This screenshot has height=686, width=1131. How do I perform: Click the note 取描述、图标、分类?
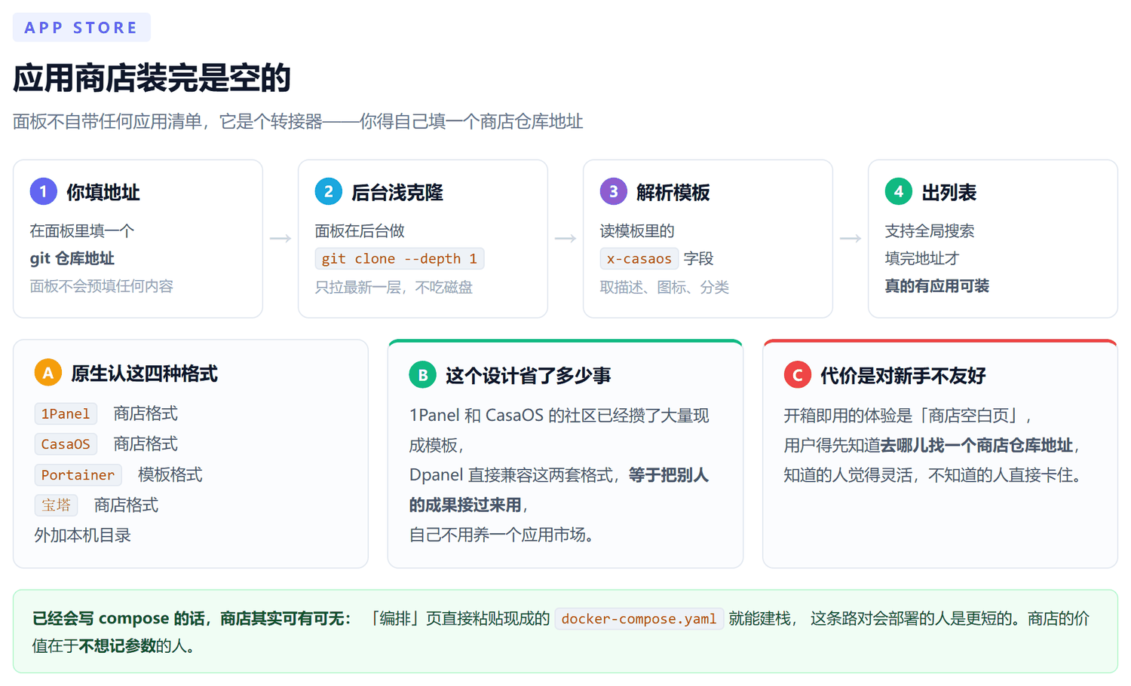[664, 287]
